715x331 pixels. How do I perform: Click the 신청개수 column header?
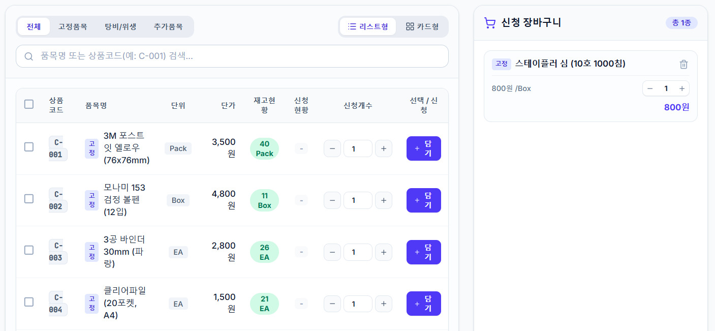pos(358,105)
